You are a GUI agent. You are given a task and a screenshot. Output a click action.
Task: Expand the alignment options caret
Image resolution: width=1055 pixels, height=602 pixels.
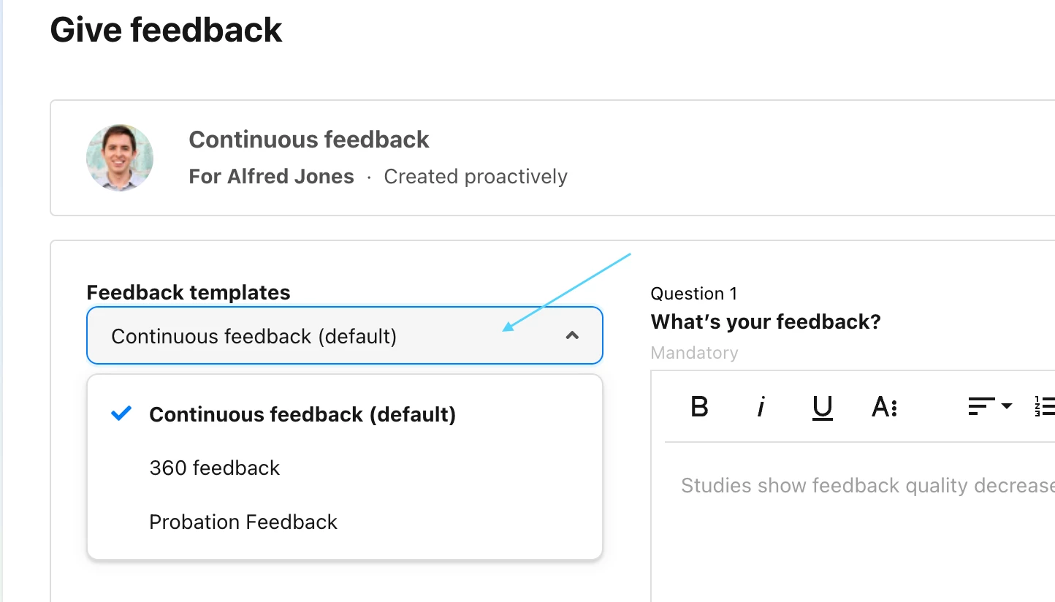[1007, 406]
